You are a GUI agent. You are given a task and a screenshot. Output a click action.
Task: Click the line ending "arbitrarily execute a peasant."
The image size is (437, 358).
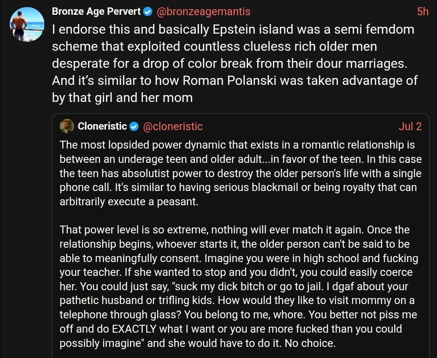(129, 201)
